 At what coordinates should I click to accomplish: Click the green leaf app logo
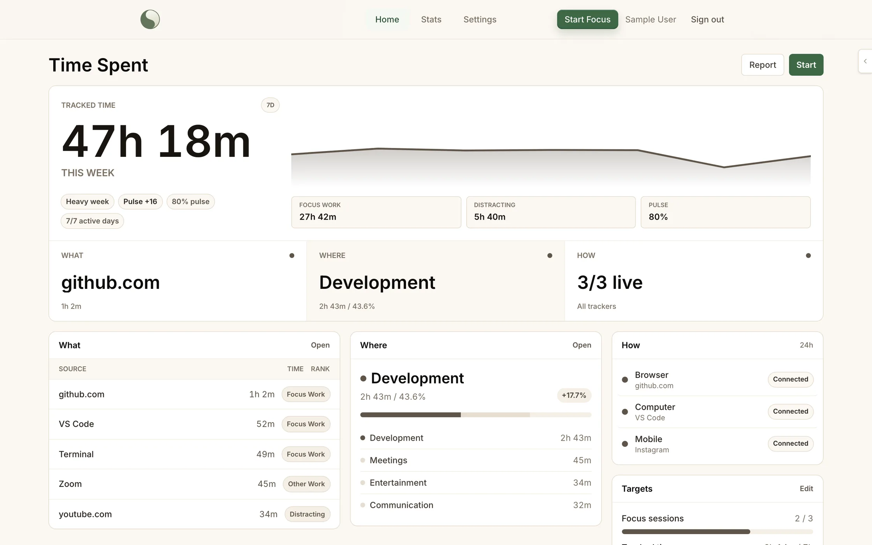click(x=150, y=19)
